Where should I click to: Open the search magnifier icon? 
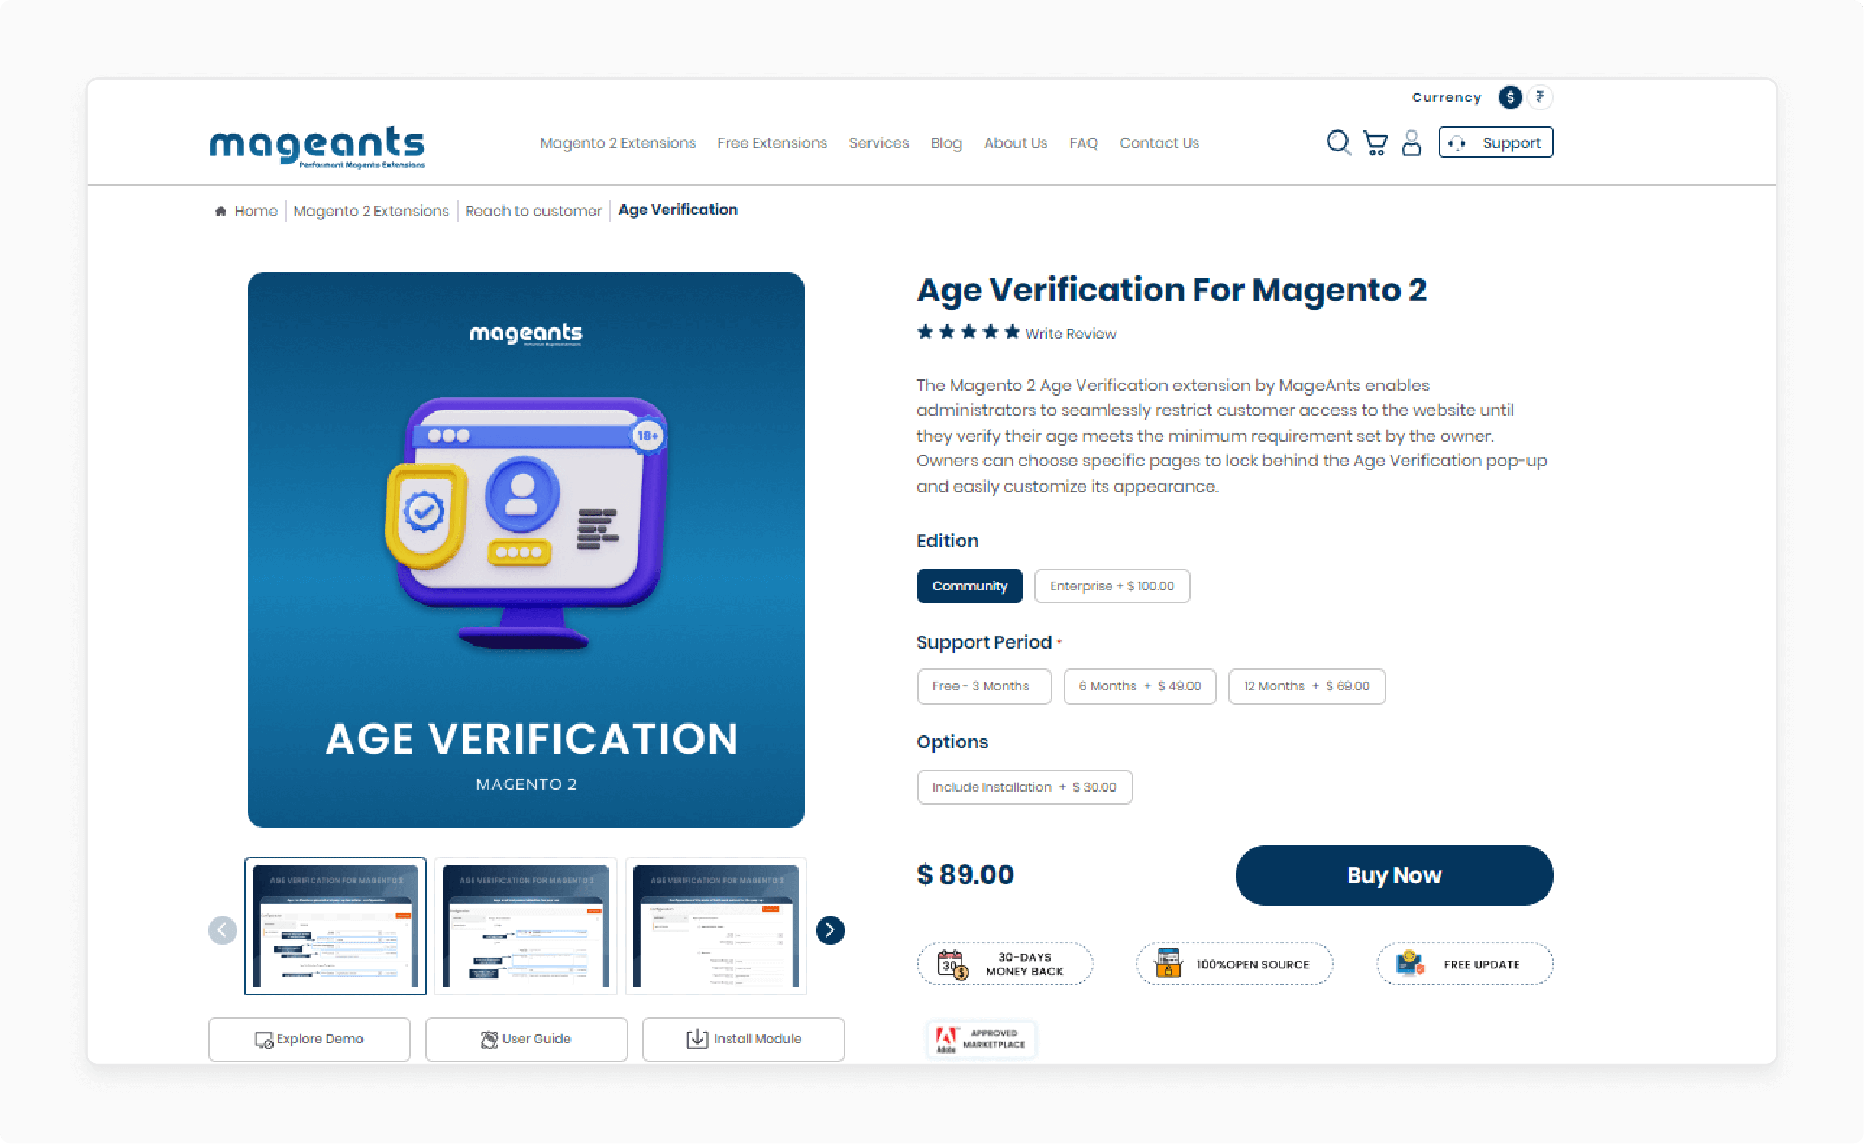coord(1338,142)
